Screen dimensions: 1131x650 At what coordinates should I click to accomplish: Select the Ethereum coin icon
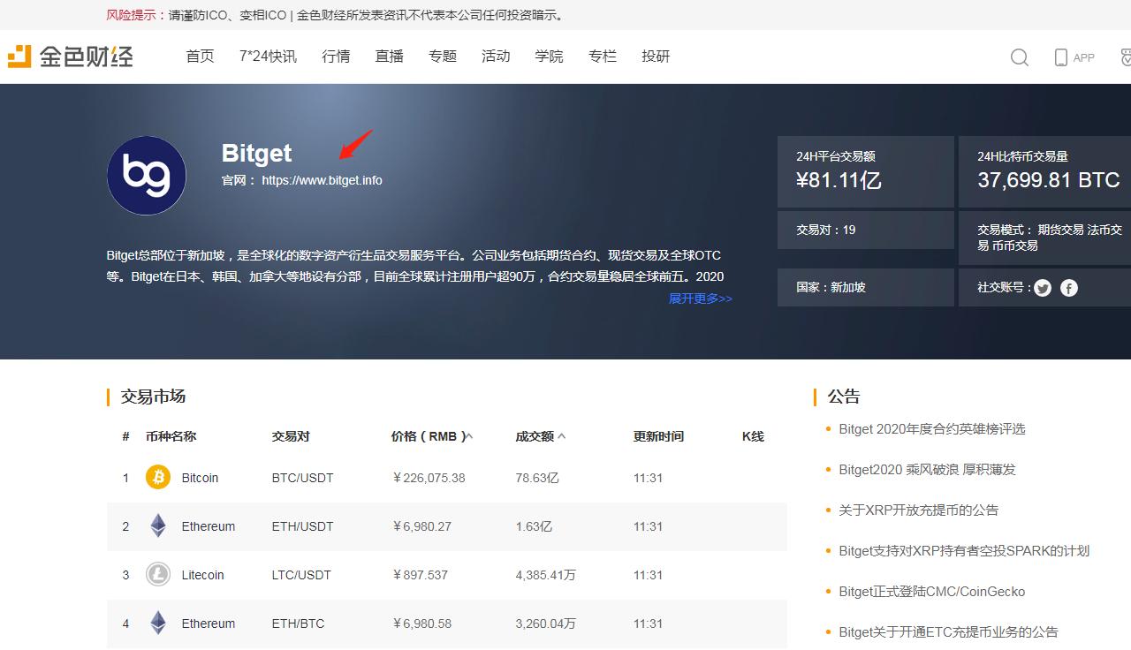pyautogui.click(x=158, y=525)
